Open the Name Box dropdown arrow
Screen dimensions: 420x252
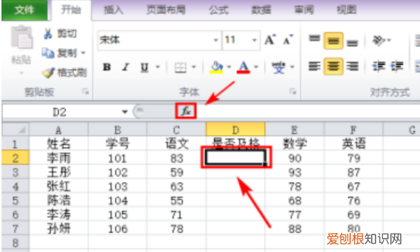125,112
